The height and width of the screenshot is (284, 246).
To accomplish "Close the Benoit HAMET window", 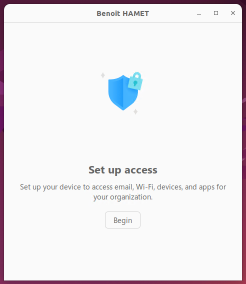I will pos(233,13).
